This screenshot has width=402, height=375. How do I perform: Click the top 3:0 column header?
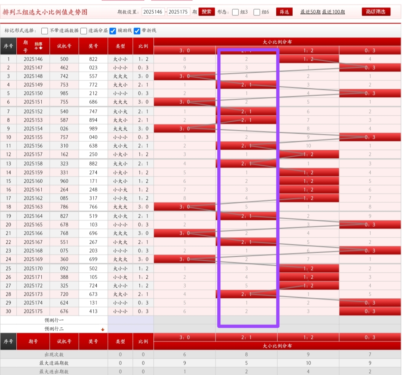point(185,51)
